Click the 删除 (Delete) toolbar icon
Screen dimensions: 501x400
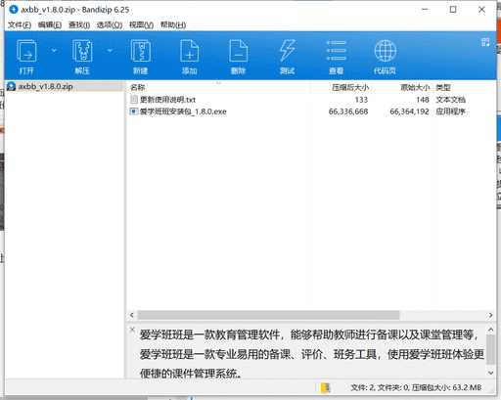tap(239, 51)
